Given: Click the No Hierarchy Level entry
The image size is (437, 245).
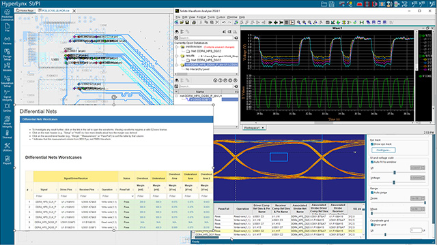Looking at the screenshot, I should (197, 69).
